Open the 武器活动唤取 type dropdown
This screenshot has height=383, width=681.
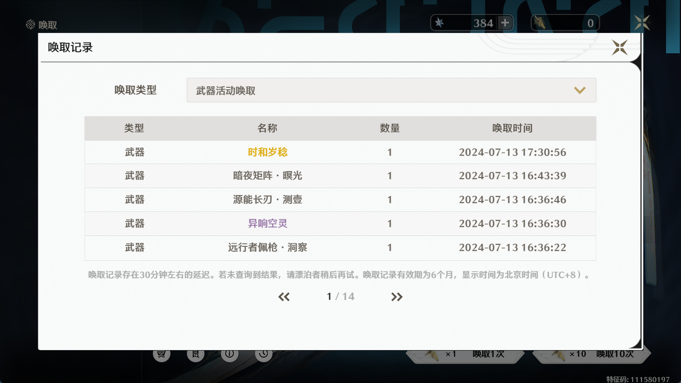point(391,90)
